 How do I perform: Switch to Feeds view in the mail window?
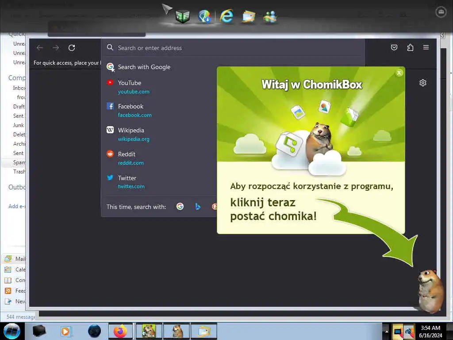point(15,291)
